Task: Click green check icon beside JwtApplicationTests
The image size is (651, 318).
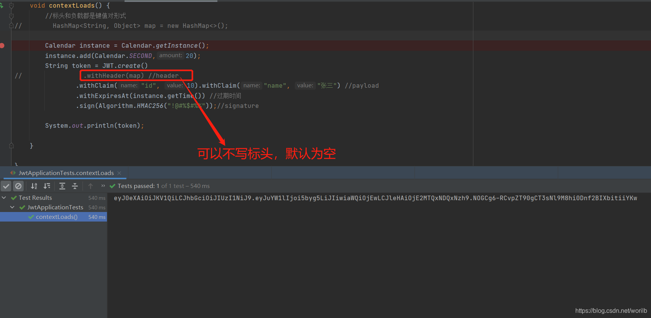Action: pyautogui.click(x=22, y=207)
